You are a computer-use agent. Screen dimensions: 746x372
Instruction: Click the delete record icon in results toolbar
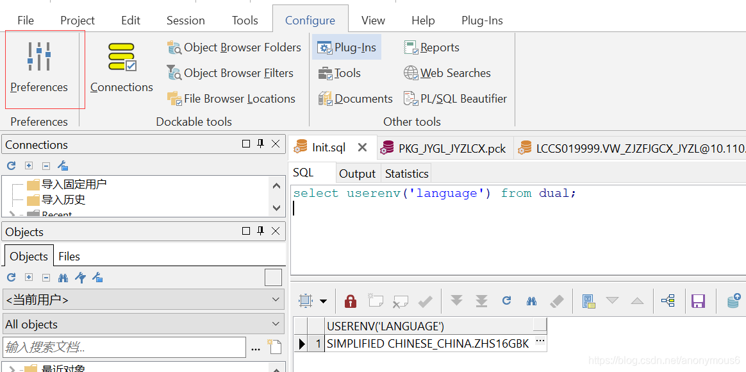pos(400,301)
